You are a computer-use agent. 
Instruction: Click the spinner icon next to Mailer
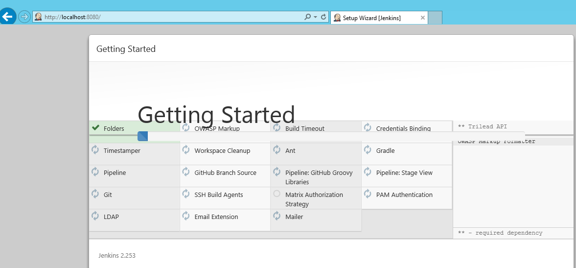[x=277, y=216]
